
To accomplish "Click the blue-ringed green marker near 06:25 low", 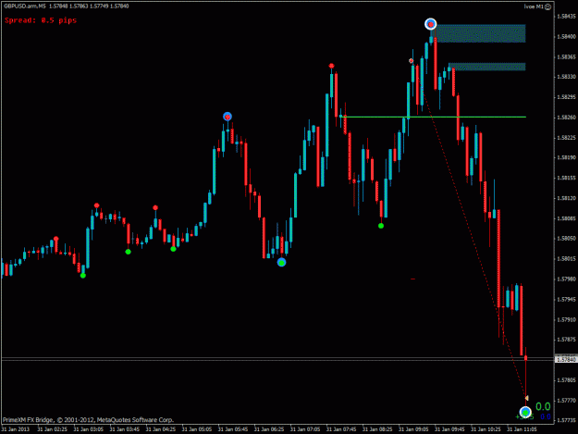I will [282, 263].
